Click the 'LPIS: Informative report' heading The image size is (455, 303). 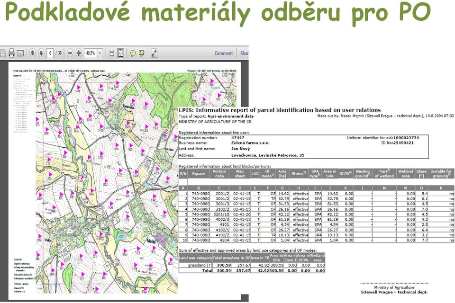pos(280,110)
